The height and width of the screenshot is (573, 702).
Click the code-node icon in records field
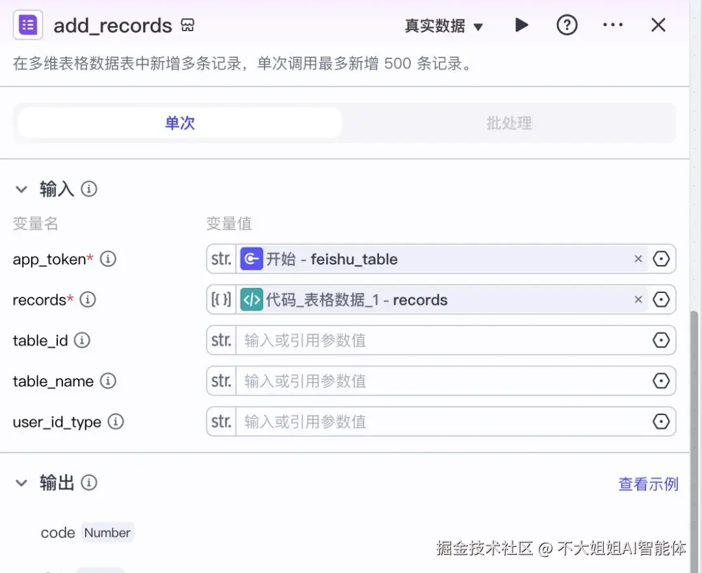click(252, 299)
